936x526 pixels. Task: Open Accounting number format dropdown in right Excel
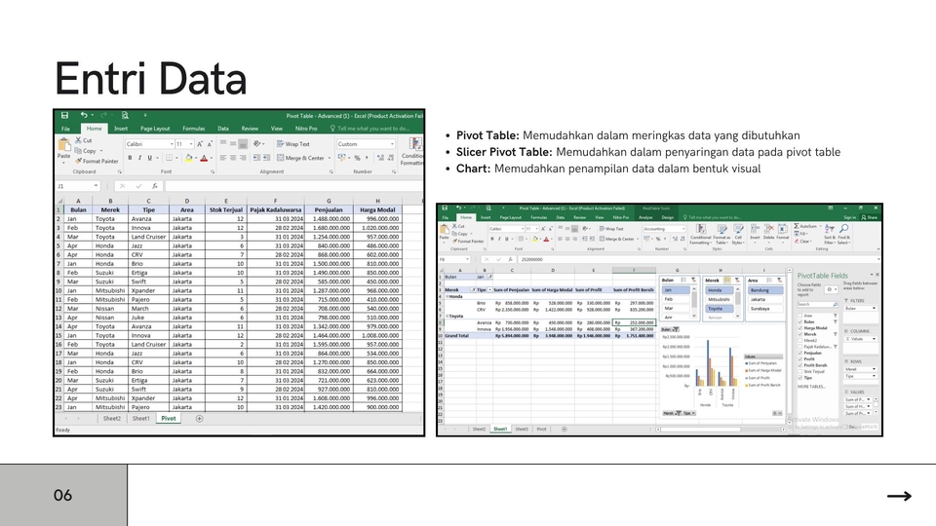tap(682, 228)
